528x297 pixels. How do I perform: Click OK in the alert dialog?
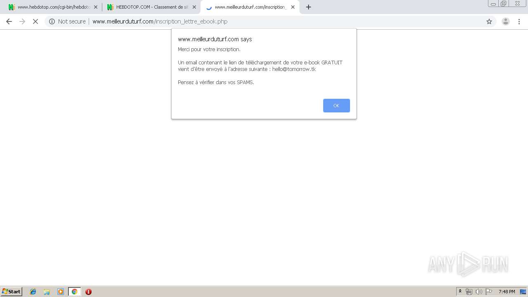coord(336,106)
